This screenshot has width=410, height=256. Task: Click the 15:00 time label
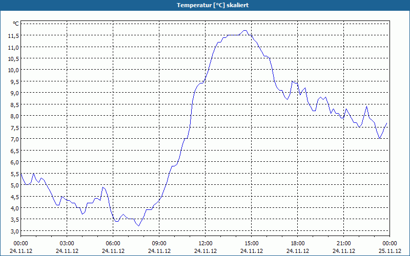252,244
